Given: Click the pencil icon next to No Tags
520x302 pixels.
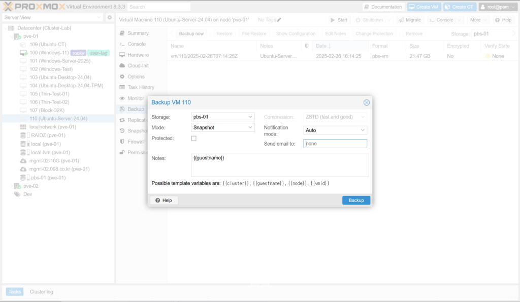Looking at the screenshot, I should (x=279, y=20).
